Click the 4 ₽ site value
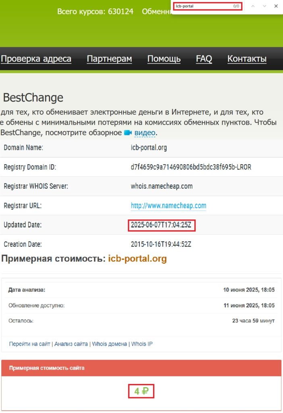Image resolution: width=283 pixels, height=413 pixels. [141, 391]
